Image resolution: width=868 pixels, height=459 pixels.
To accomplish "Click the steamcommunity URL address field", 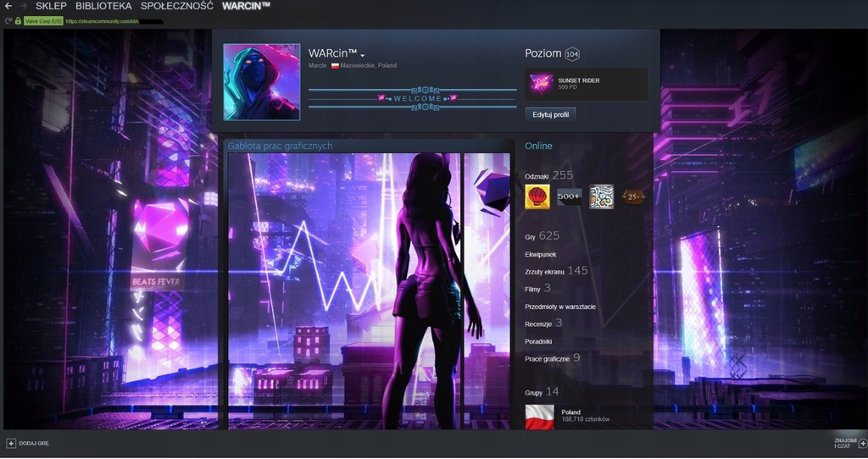I will [x=114, y=21].
